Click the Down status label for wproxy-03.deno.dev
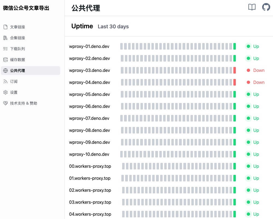 [x=259, y=70]
